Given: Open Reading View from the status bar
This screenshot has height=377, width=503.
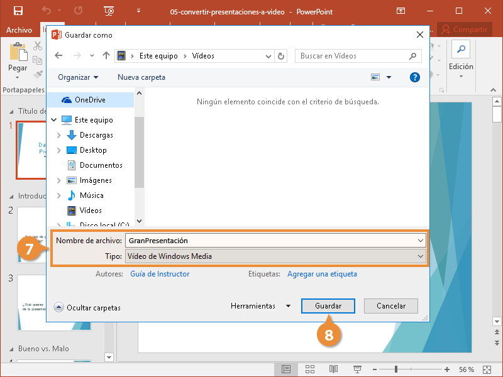Looking at the screenshot, I should [333, 369].
